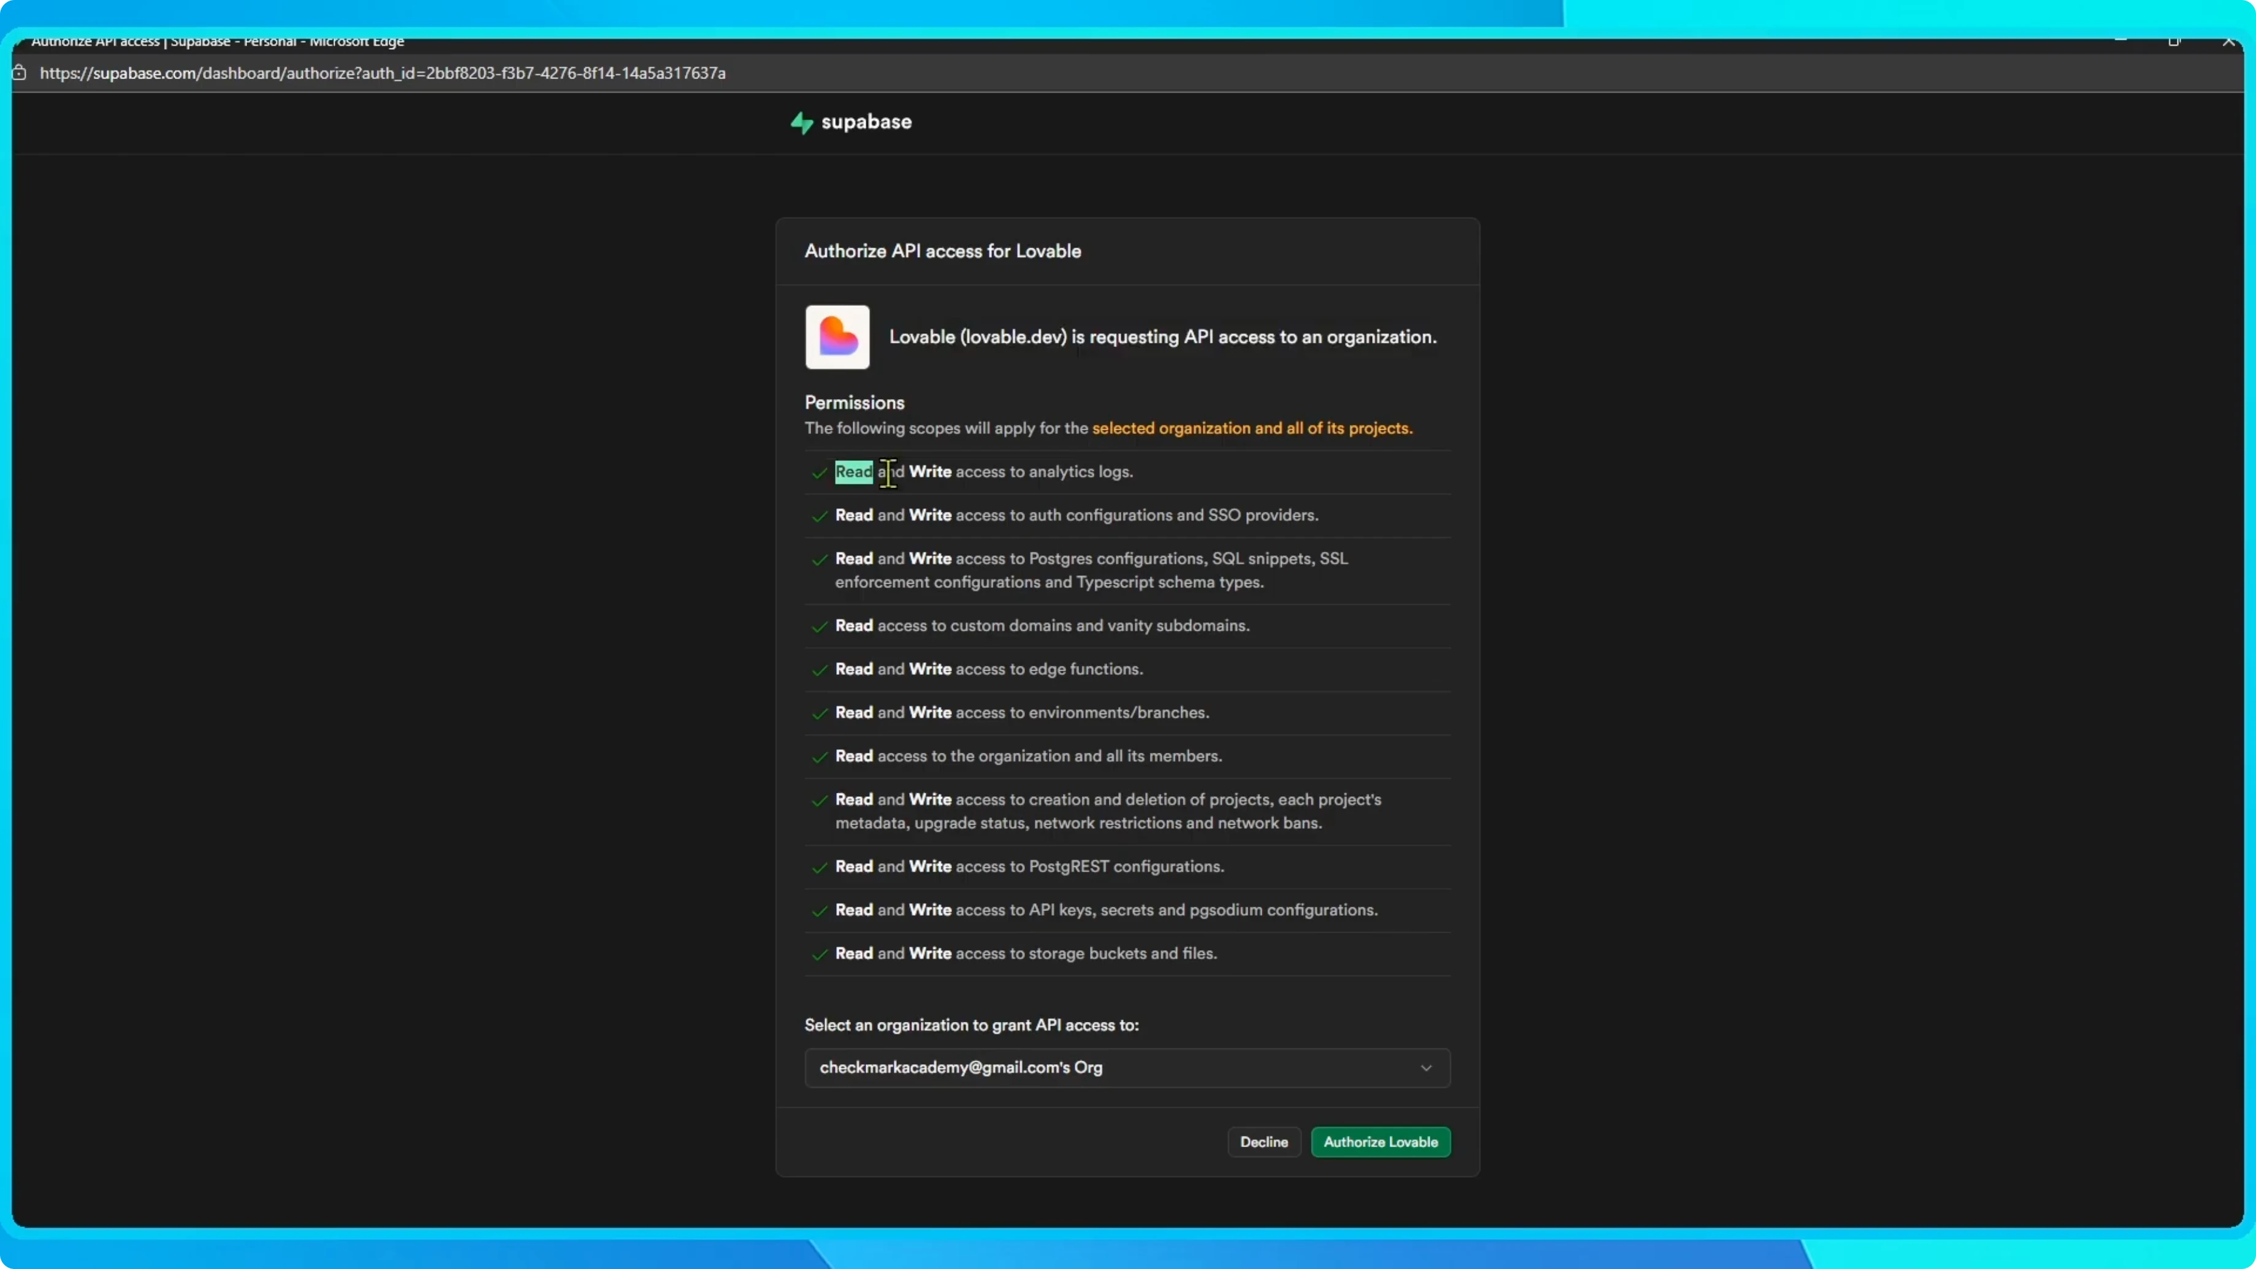Click checkmark beside Postgres configurations permission
This screenshot has height=1269, width=2256.
pyautogui.click(x=819, y=560)
